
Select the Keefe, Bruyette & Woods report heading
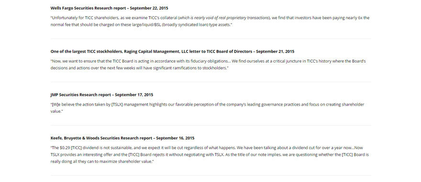click(122, 138)
